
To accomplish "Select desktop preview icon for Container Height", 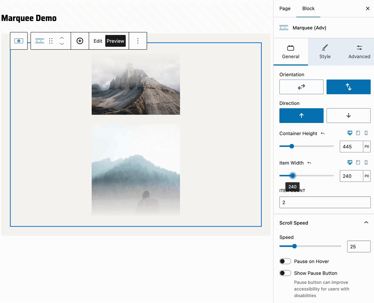I will 349,133.
